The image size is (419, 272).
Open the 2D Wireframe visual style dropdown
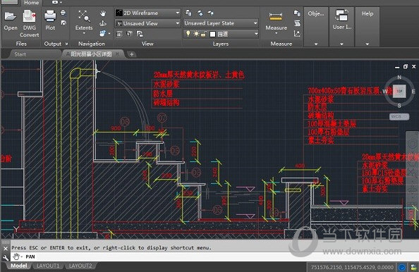pyautogui.click(x=147, y=13)
